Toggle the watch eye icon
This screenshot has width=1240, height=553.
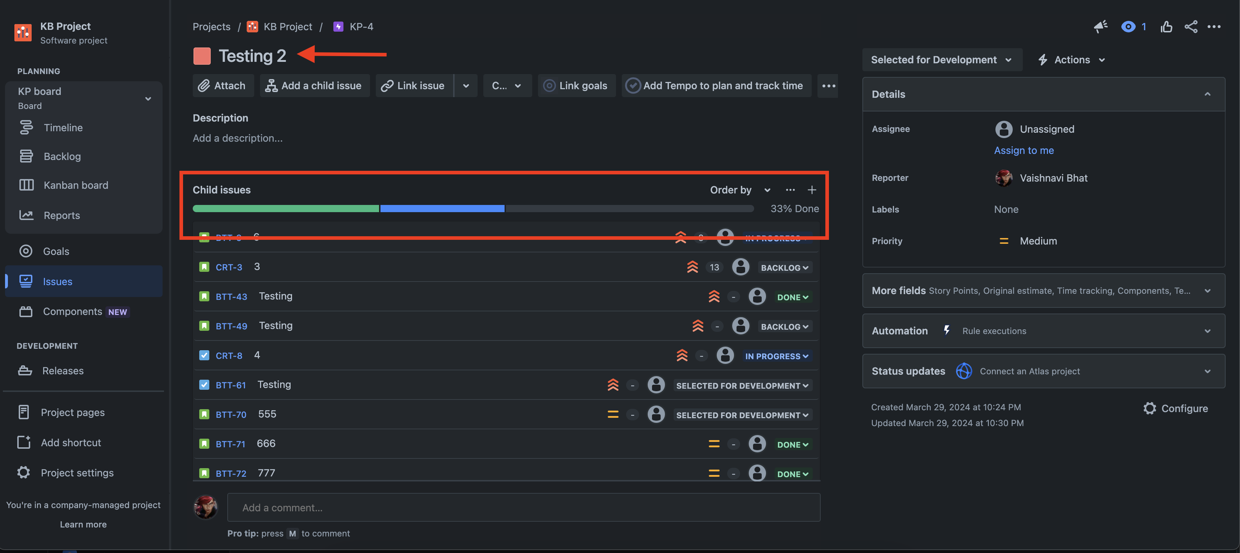1128,27
